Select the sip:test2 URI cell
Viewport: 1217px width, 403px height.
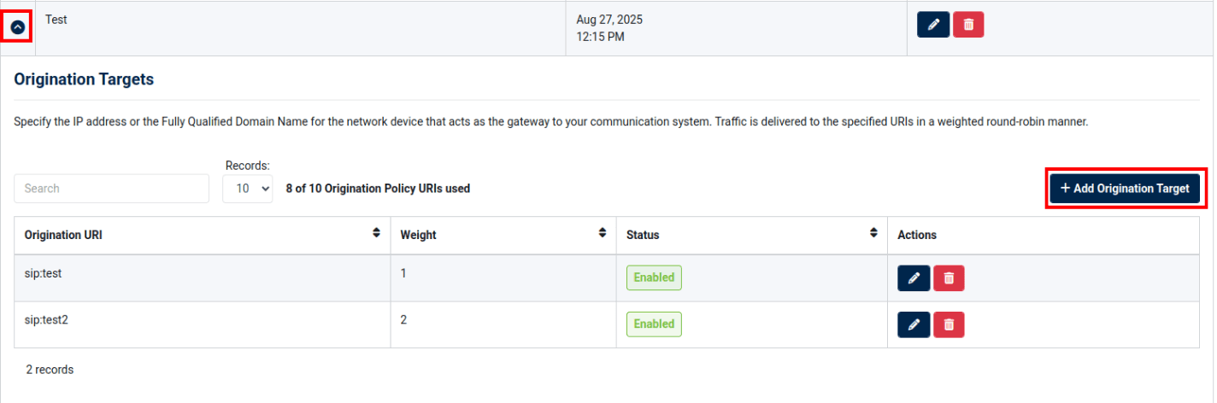pos(45,321)
